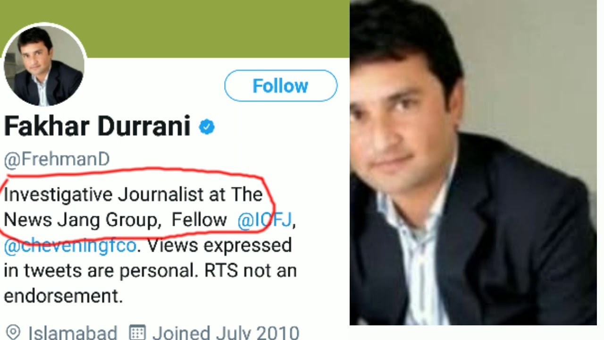This screenshot has height=340, width=604.
Task: Open the @cheveningfco mention link
Action: [70, 246]
